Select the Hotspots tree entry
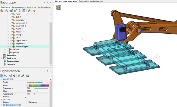The image size is (177, 107). pos(11,64)
